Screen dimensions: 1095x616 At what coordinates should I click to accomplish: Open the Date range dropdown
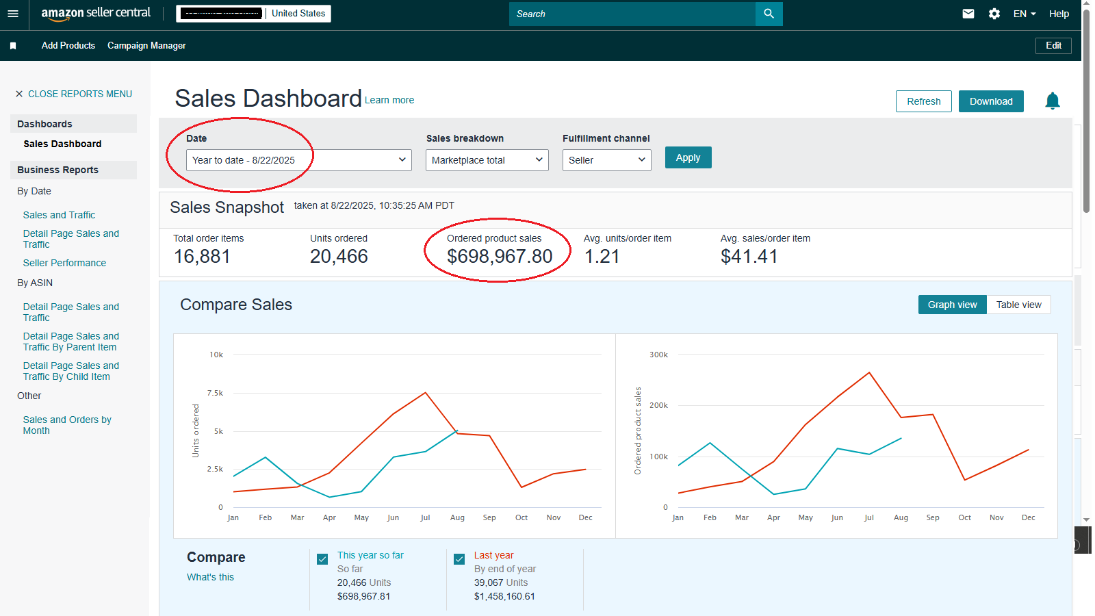pyautogui.click(x=299, y=160)
